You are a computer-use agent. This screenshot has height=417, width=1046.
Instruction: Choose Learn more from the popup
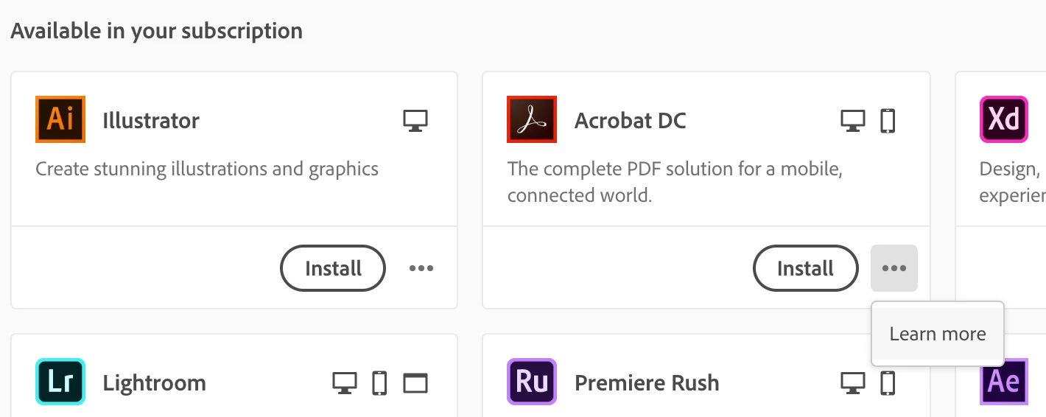[x=938, y=334]
